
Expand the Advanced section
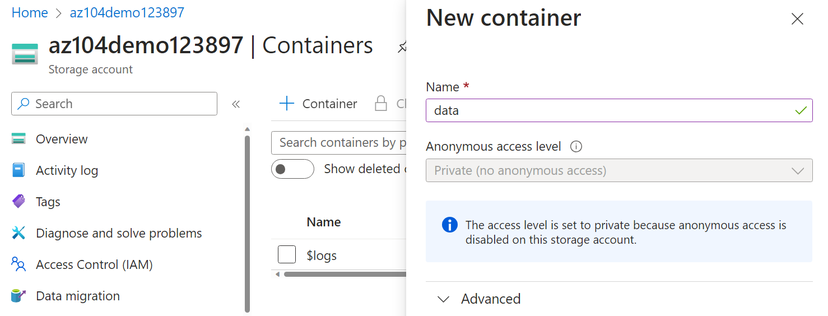480,299
